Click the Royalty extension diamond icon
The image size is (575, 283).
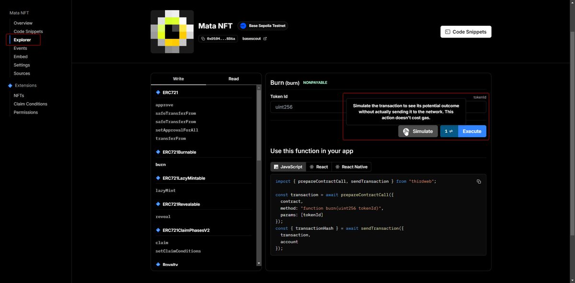(x=158, y=264)
